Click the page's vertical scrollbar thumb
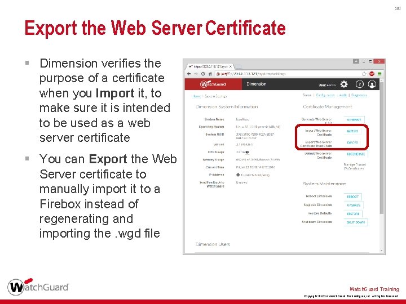The height and width of the screenshot is (304, 406). click(382, 147)
